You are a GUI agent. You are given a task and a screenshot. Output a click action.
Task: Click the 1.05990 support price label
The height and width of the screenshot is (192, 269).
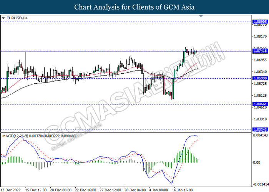260,78
